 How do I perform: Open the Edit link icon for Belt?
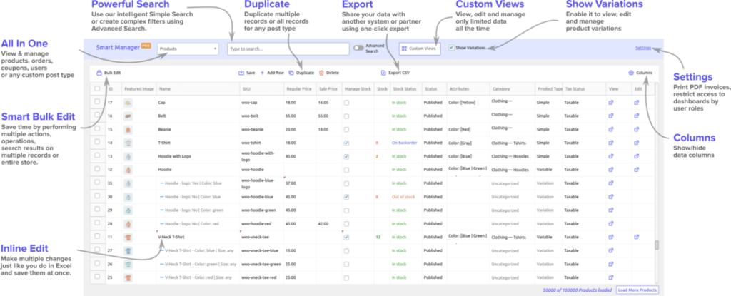point(637,116)
